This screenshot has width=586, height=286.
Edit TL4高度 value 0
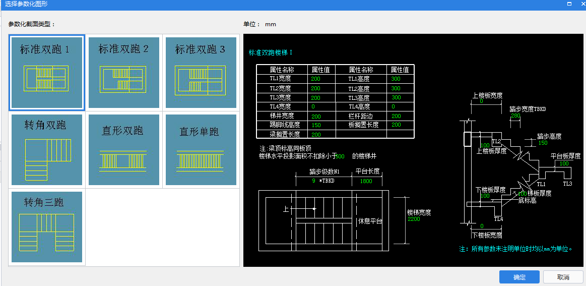pos(393,107)
